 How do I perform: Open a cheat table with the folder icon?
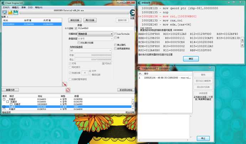click(10, 12)
